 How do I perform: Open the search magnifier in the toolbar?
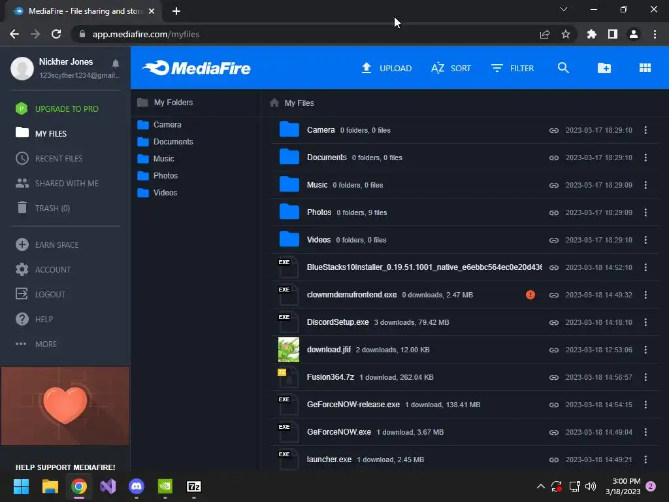(x=563, y=68)
